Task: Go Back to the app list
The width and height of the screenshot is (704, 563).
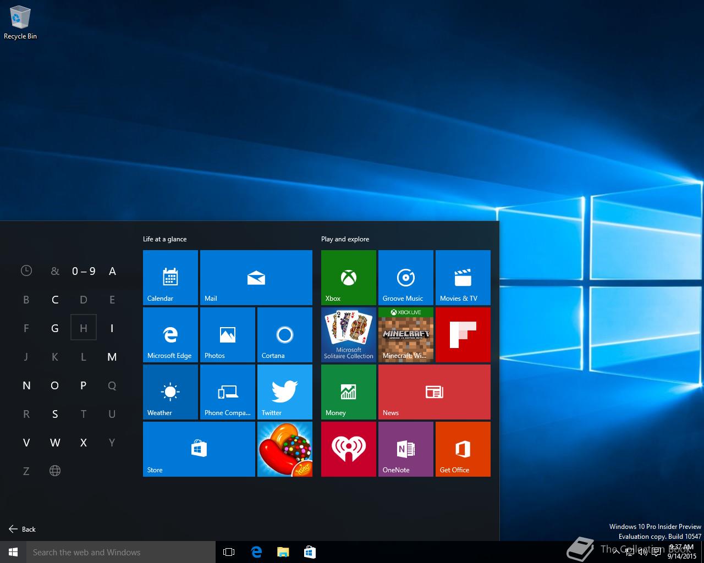Action: click(x=22, y=529)
